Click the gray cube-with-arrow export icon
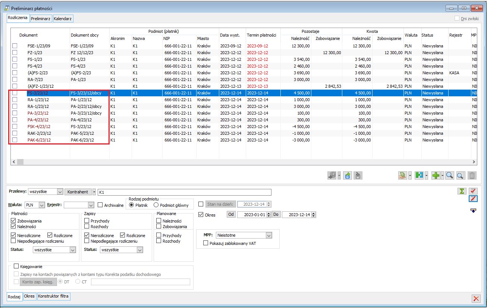The width and height of the screenshot is (487, 308). (x=332, y=175)
